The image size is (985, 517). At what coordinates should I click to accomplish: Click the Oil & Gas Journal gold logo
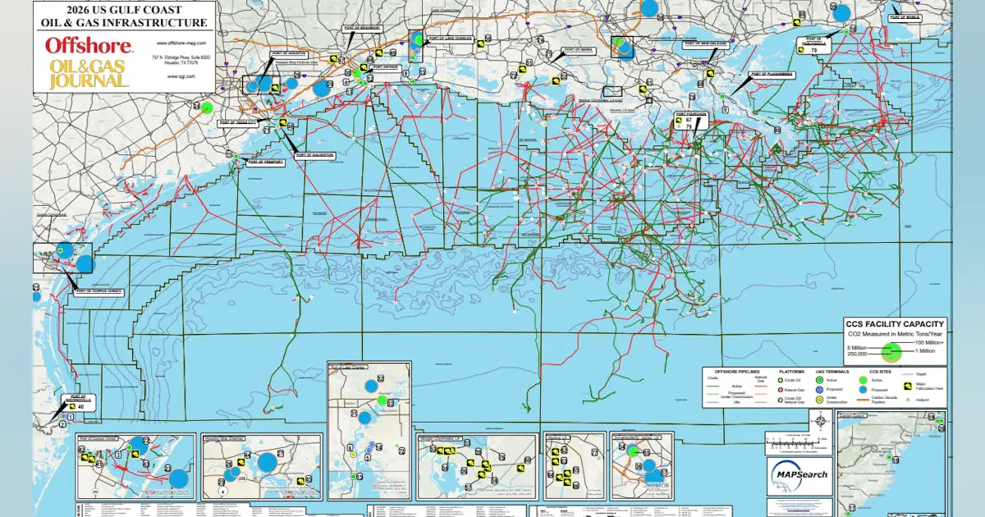89,74
